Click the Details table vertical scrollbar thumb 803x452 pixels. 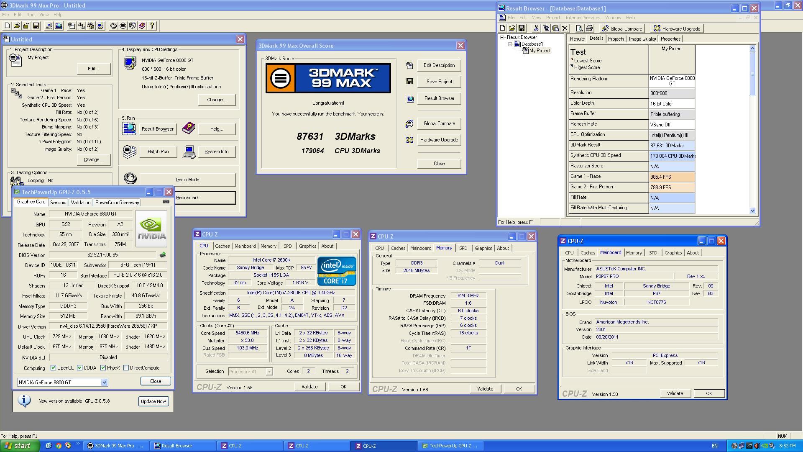(752, 74)
